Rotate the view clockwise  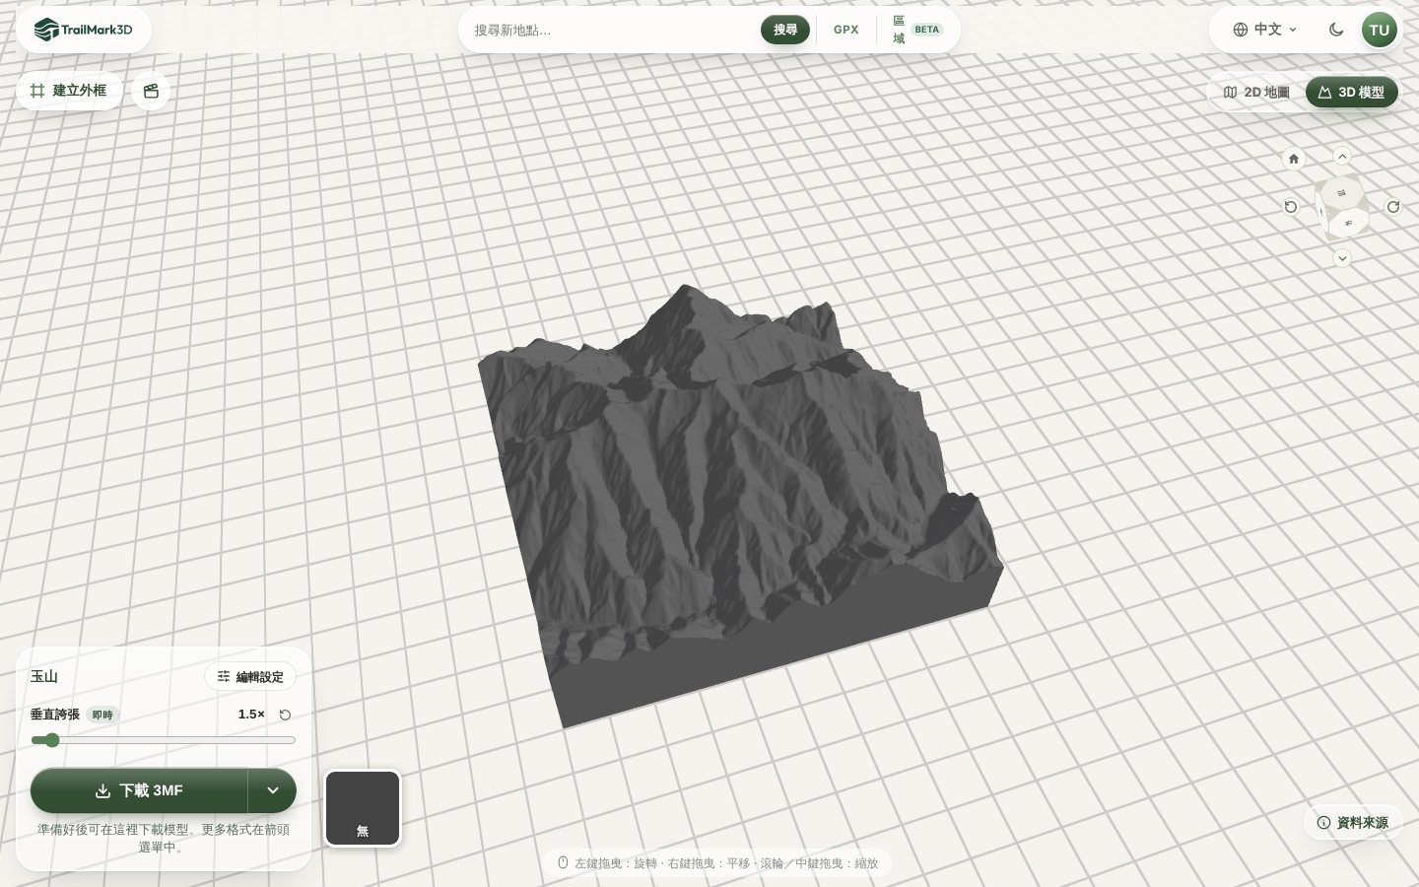[x=1393, y=207]
